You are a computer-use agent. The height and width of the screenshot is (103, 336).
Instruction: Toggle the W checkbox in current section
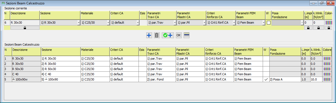pyautogui.click(x=268, y=23)
